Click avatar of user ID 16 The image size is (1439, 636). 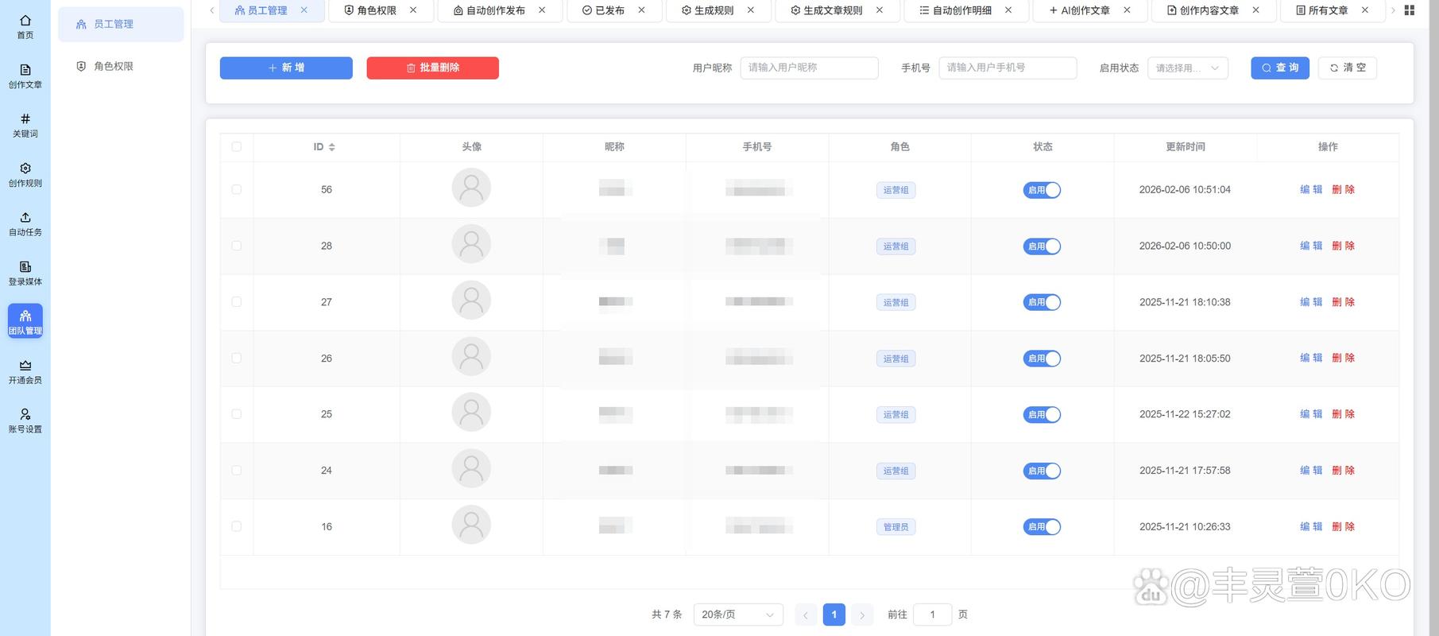(x=471, y=525)
